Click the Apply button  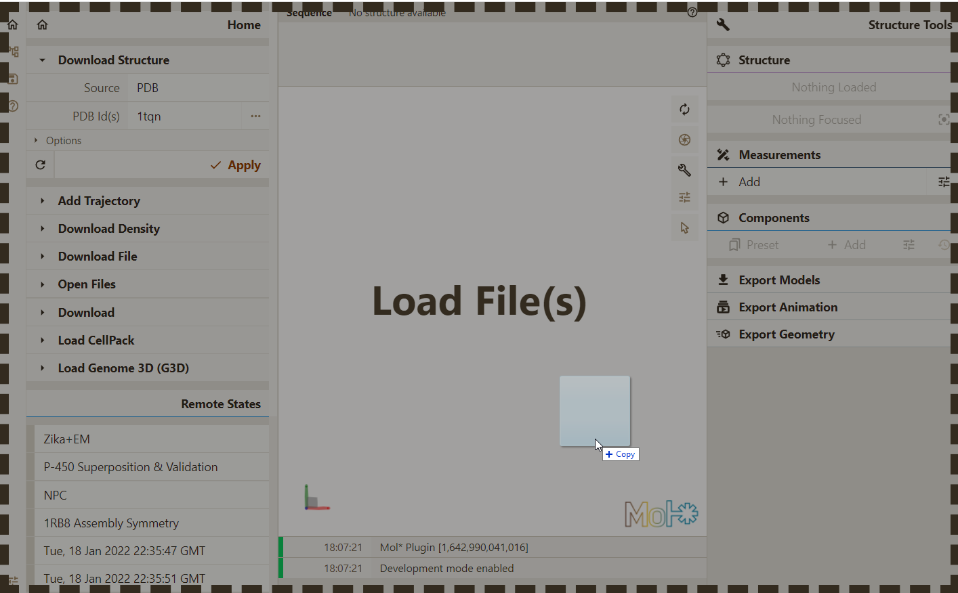(x=236, y=165)
